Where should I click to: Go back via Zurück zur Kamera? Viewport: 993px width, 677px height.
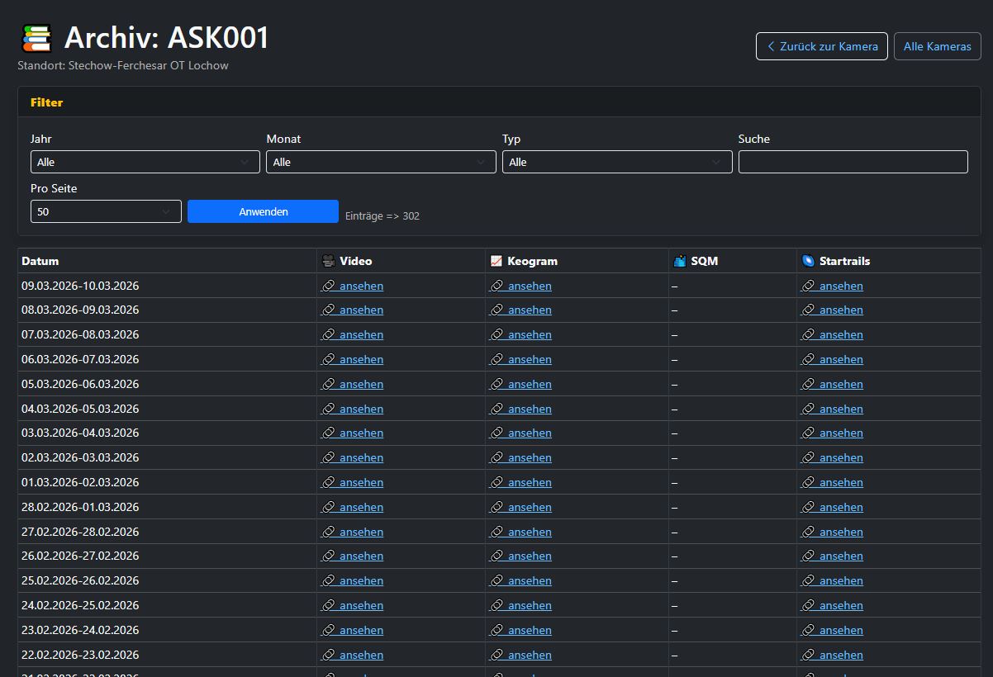click(821, 46)
